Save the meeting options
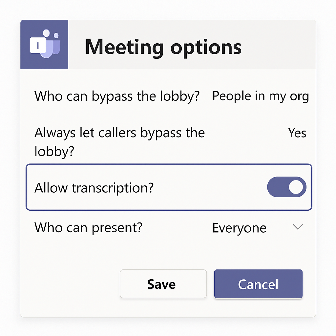Viewport: 336px width, 336px height. click(163, 284)
